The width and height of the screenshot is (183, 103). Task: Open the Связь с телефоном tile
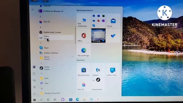pos(113,70)
